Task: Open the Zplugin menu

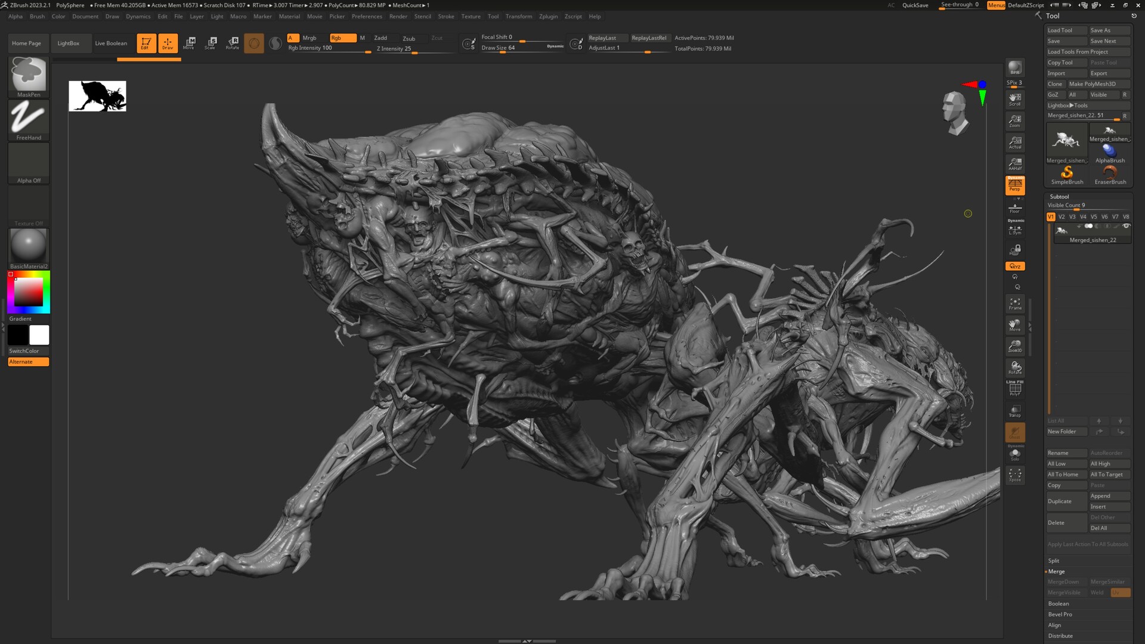Action: [x=548, y=16]
